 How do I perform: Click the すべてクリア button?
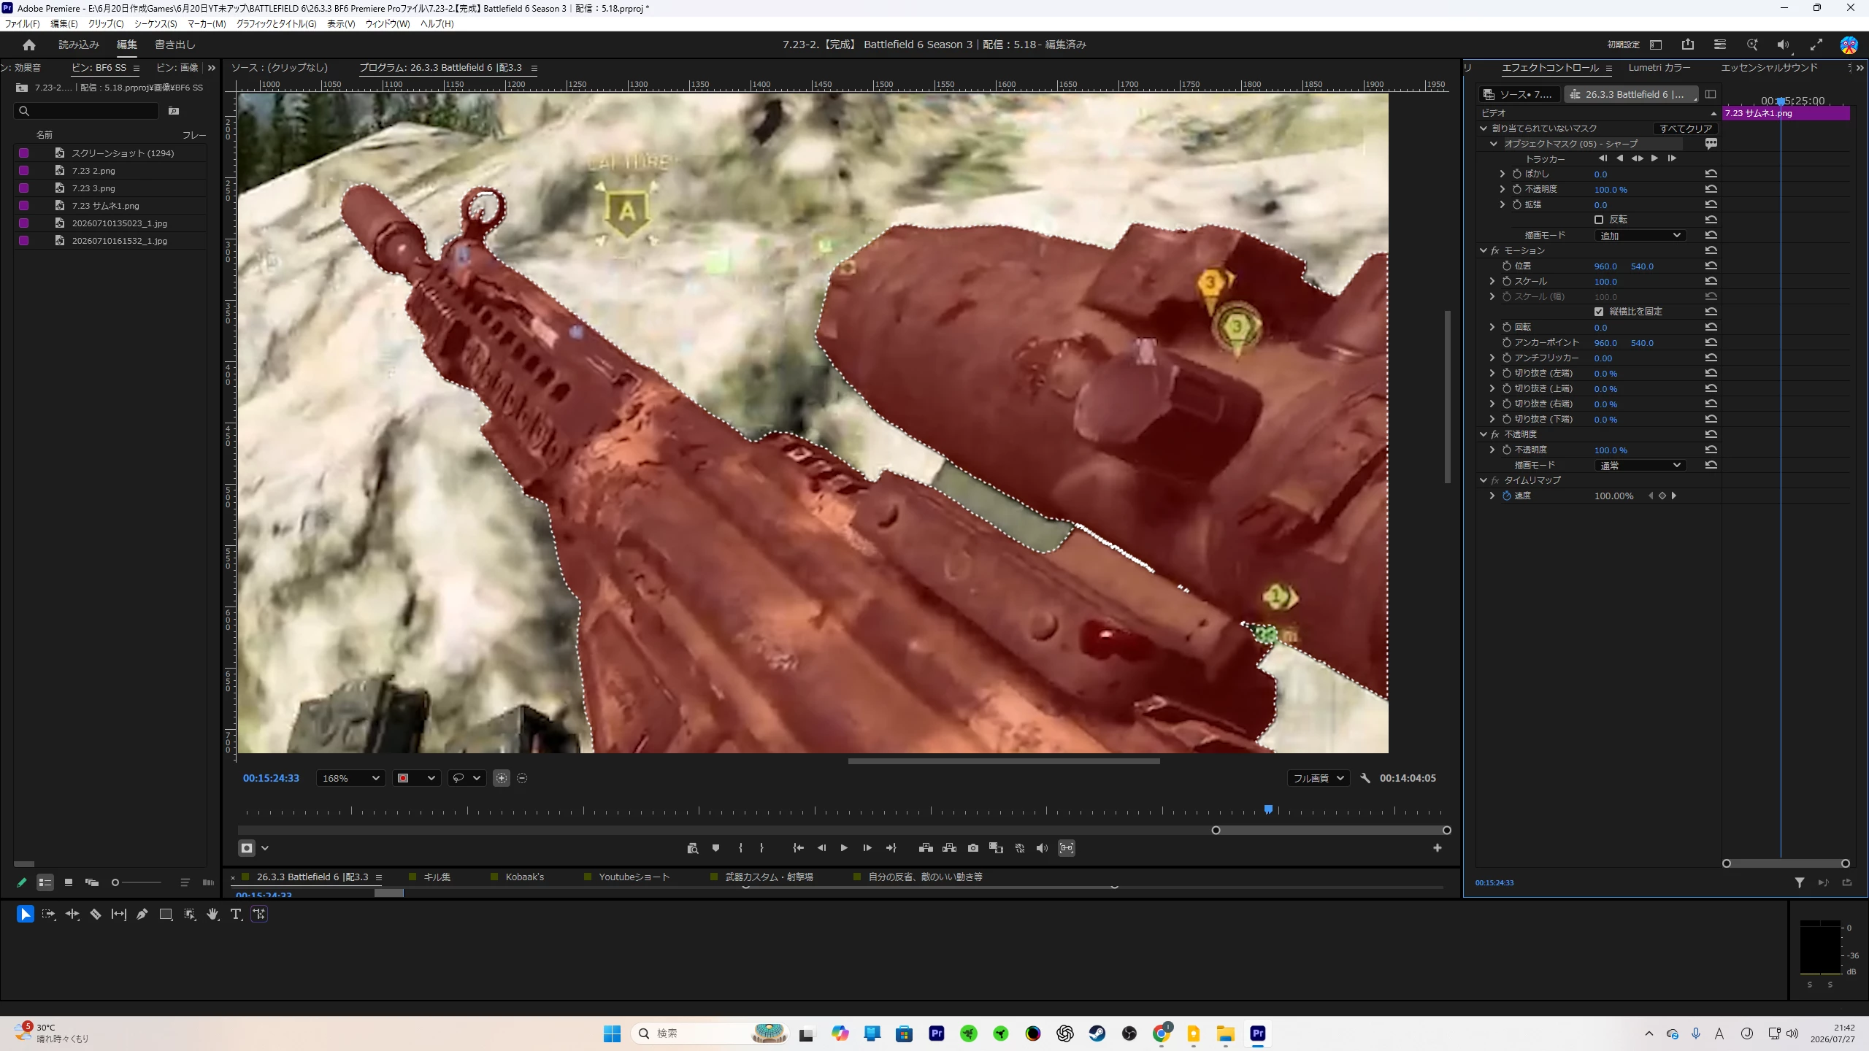click(x=1685, y=128)
